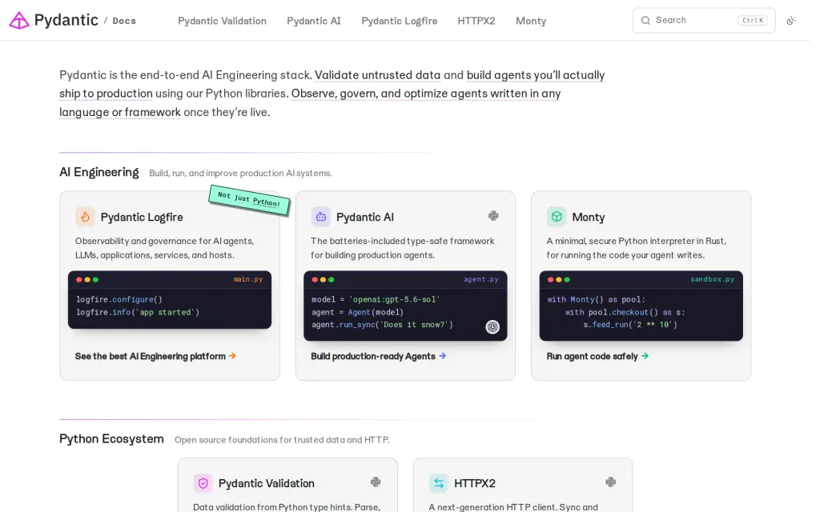820x512 pixels.
Task: Click the Pydantic Logfire flame icon
Action: (85, 217)
